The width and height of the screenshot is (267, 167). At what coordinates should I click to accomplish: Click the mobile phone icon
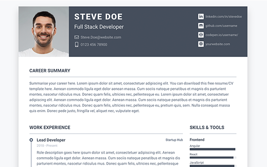tap(77, 45)
